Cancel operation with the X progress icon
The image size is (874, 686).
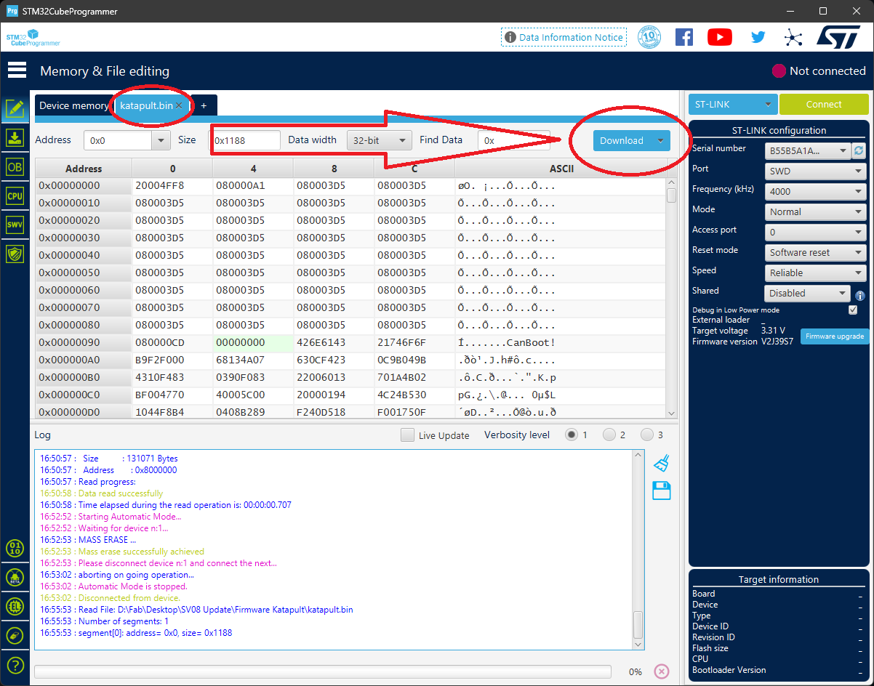pos(661,671)
